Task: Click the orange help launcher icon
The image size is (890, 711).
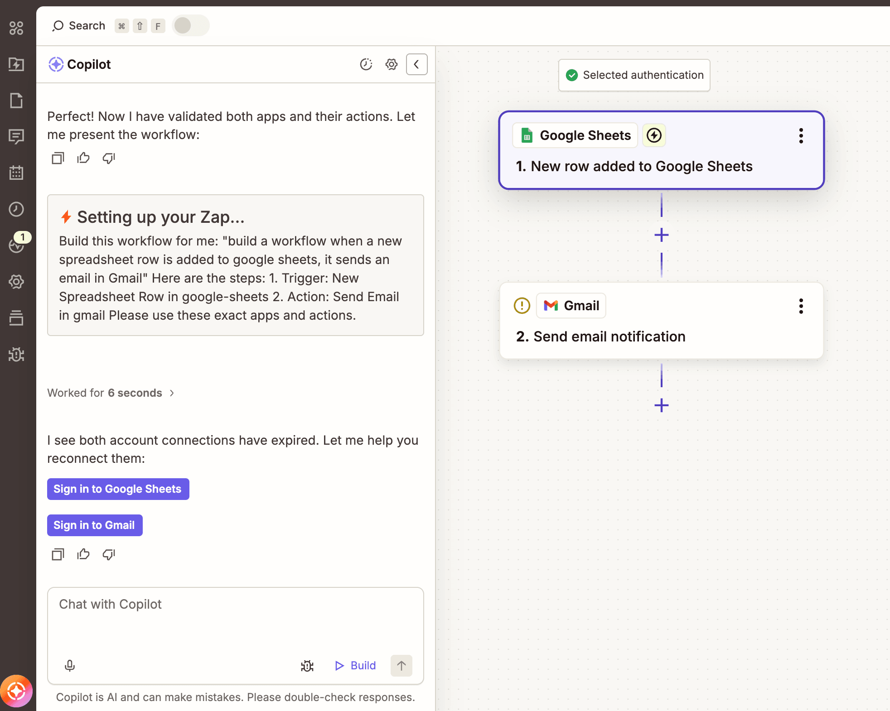Action: coord(16,692)
